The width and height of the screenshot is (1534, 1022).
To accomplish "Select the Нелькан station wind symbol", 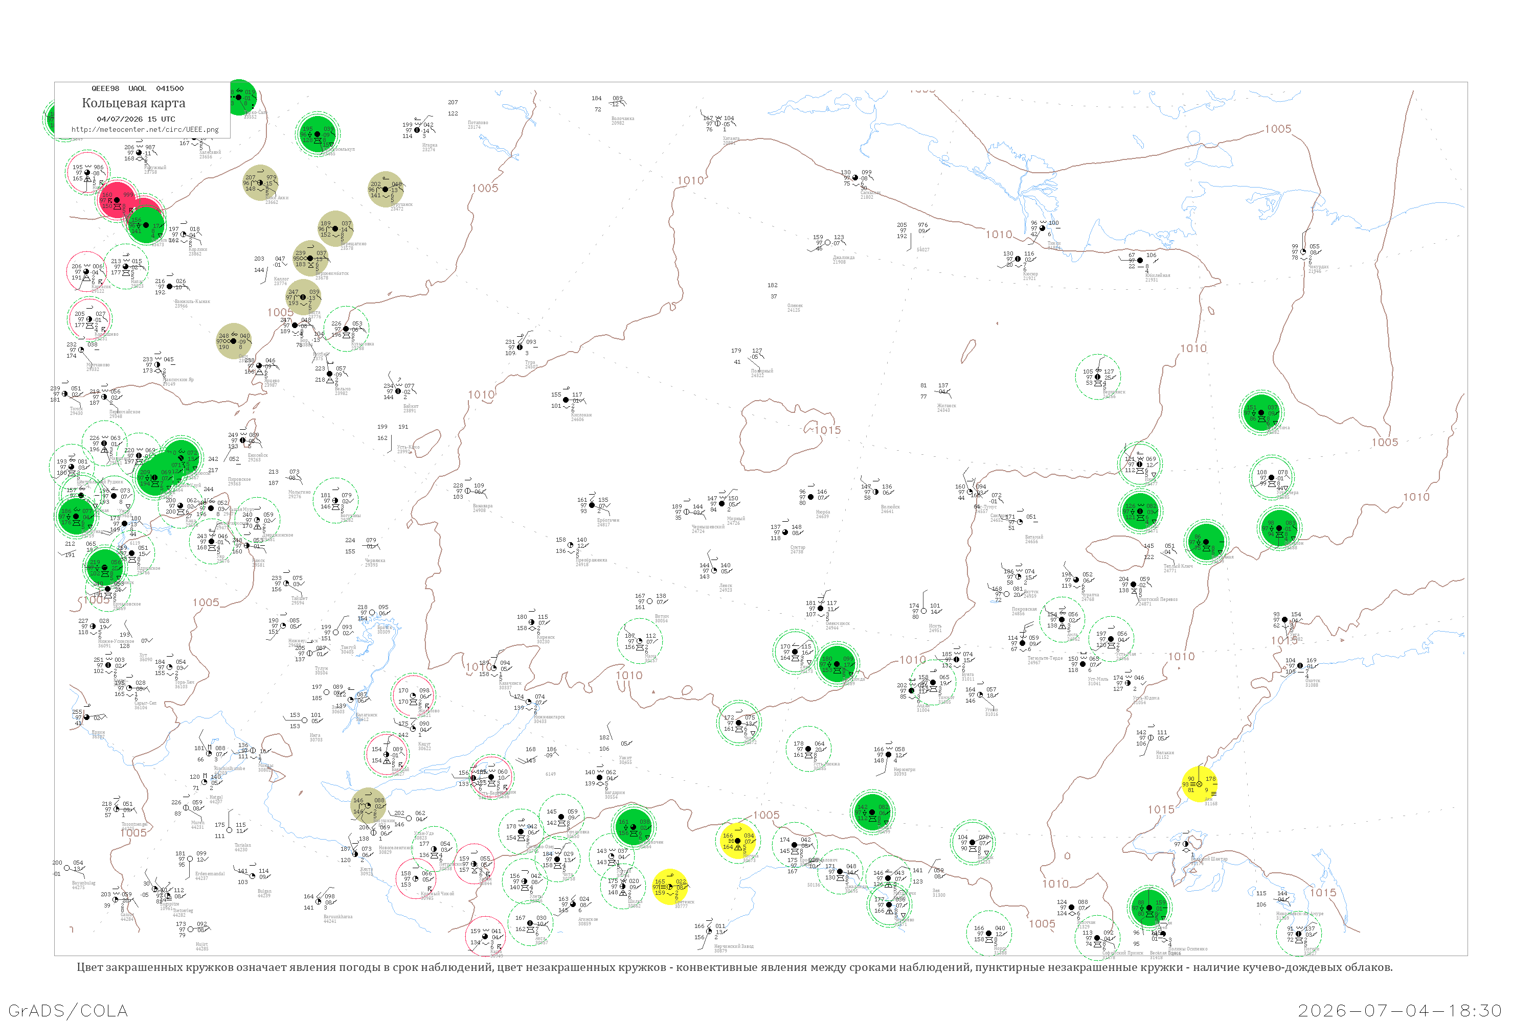I will (1151, 738).
